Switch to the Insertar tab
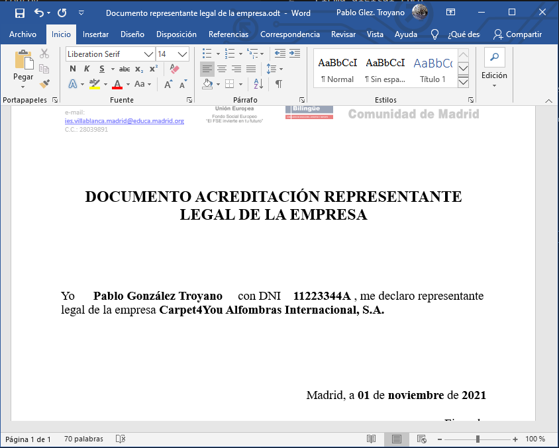 tap(95, 34)
